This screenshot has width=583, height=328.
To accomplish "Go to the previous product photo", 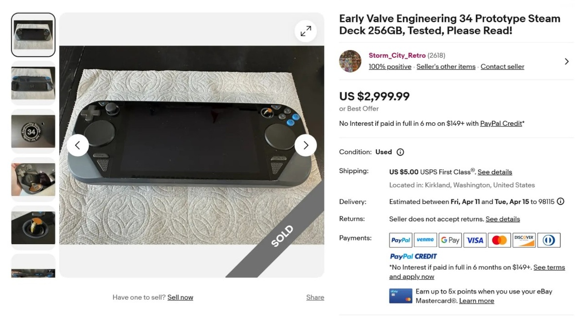I will click(78, 145).
